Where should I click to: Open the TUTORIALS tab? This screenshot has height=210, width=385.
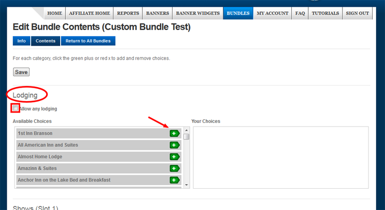pyautogui.click(x=325, y=13)
